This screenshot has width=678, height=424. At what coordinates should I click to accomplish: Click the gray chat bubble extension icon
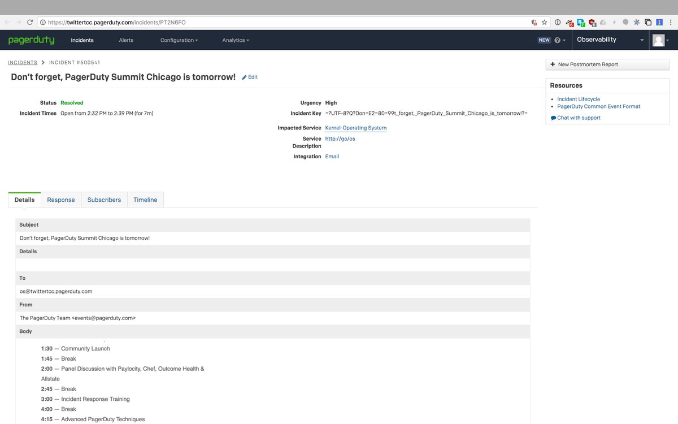tap(625, 23)
